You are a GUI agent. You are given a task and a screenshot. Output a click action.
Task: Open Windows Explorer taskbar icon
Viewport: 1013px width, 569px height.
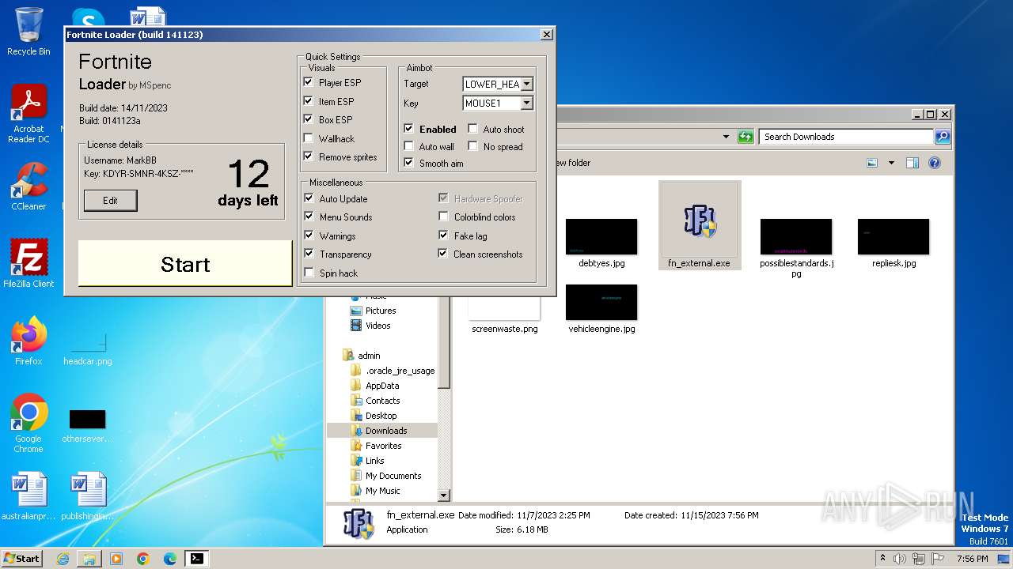tap(89, 559)
